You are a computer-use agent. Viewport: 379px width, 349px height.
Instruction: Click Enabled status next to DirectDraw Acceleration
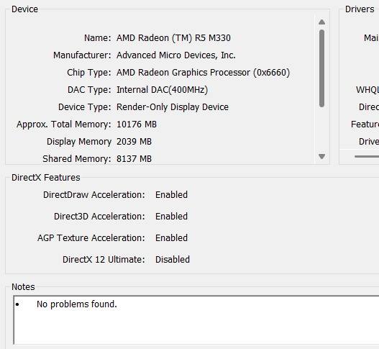(x=172, y=195)
